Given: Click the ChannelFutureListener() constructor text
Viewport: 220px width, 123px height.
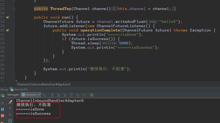Looking at the screenshot, I should 124,26.
